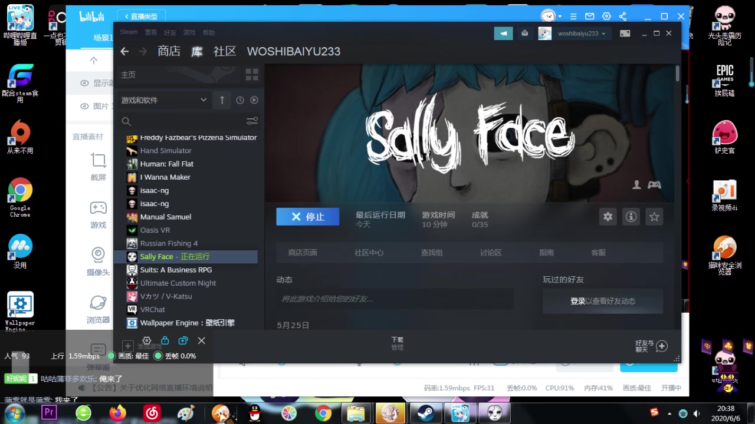Switch to 商店 store tab

point(169,51)
